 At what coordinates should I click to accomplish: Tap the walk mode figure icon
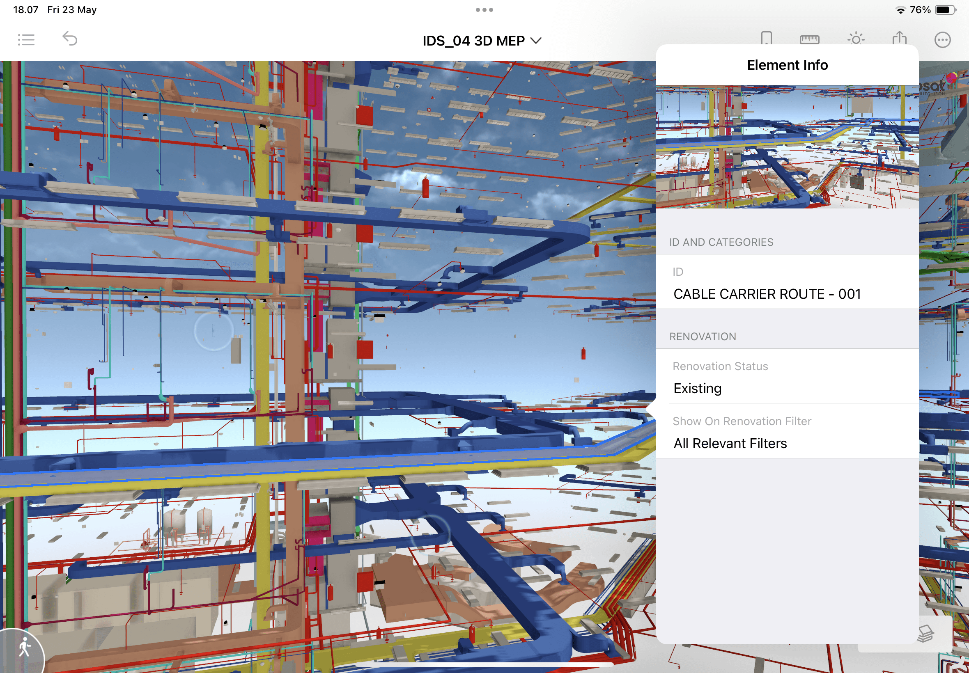pyautogui.click(x=25, y=648)
